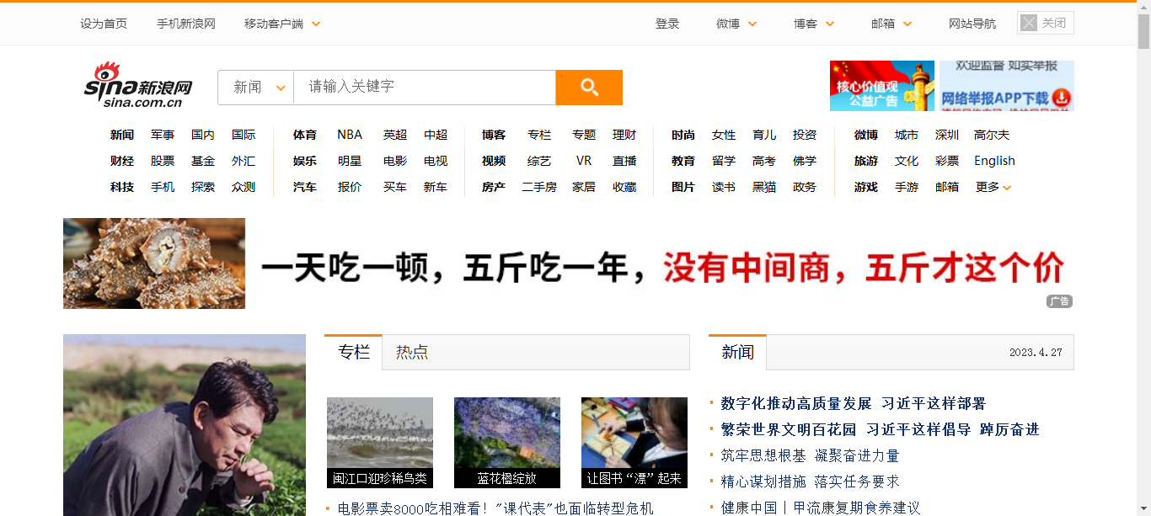Open 体育 navigation item
1151x516 pixels.
coord(305,135)
